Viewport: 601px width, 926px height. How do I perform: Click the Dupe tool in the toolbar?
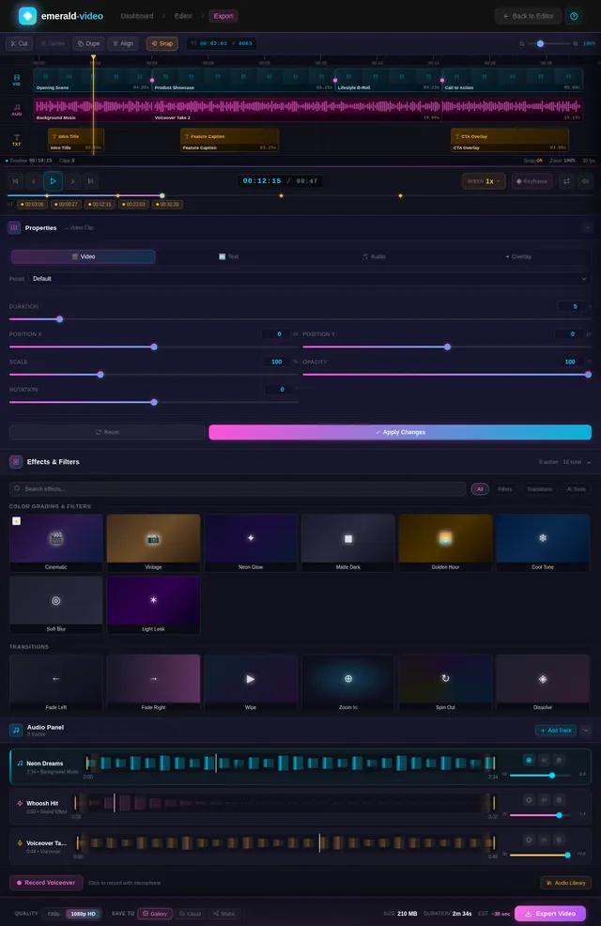coord(88,44)
